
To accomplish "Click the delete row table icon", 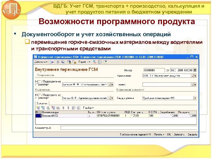I will (x=53, y=108).
